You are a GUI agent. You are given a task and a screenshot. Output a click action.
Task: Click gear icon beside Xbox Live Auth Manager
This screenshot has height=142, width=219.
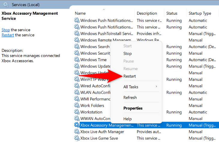tap(77, 132)
